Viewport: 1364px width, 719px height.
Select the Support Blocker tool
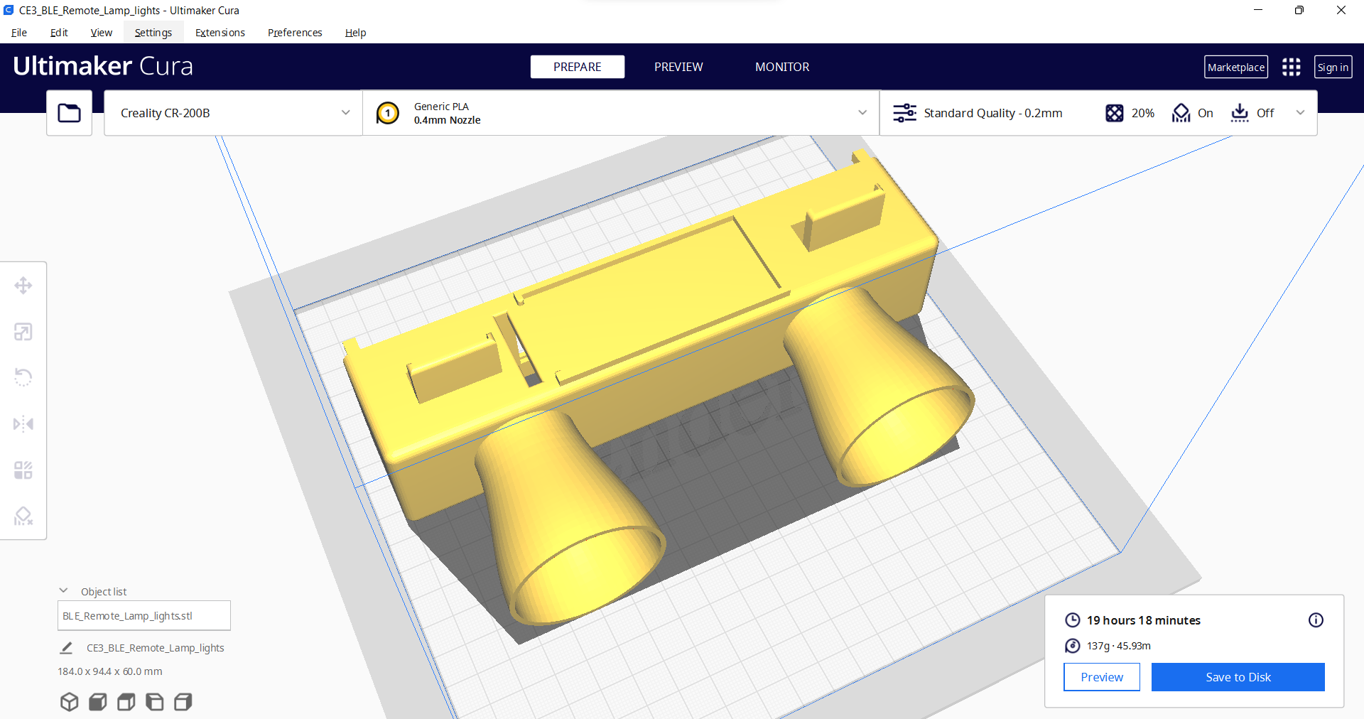pos(23,516)
